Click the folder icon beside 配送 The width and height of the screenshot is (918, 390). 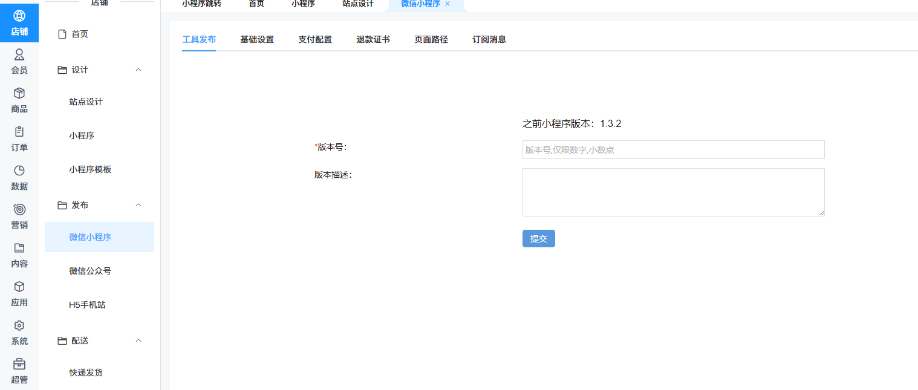click(x=62, y=341)
